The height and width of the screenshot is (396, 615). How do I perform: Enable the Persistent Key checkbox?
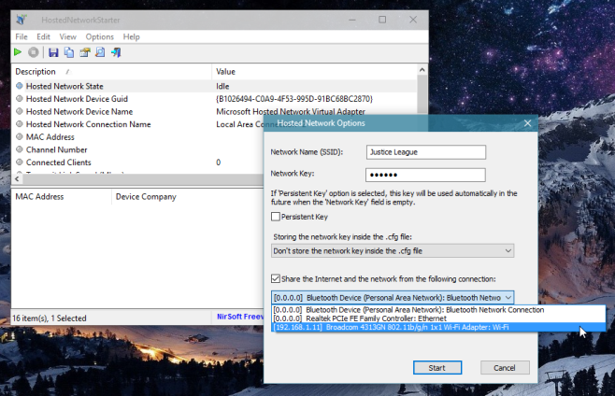(276, 217)
